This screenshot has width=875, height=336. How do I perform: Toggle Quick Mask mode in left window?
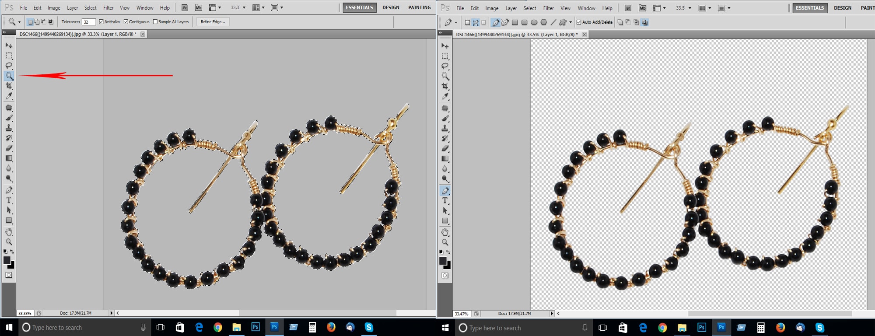[x=9, y=275]
